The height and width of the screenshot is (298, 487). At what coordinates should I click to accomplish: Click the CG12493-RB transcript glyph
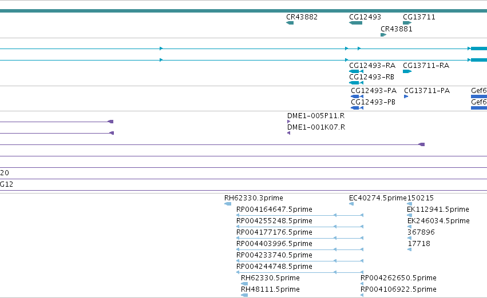pos(357,83)
